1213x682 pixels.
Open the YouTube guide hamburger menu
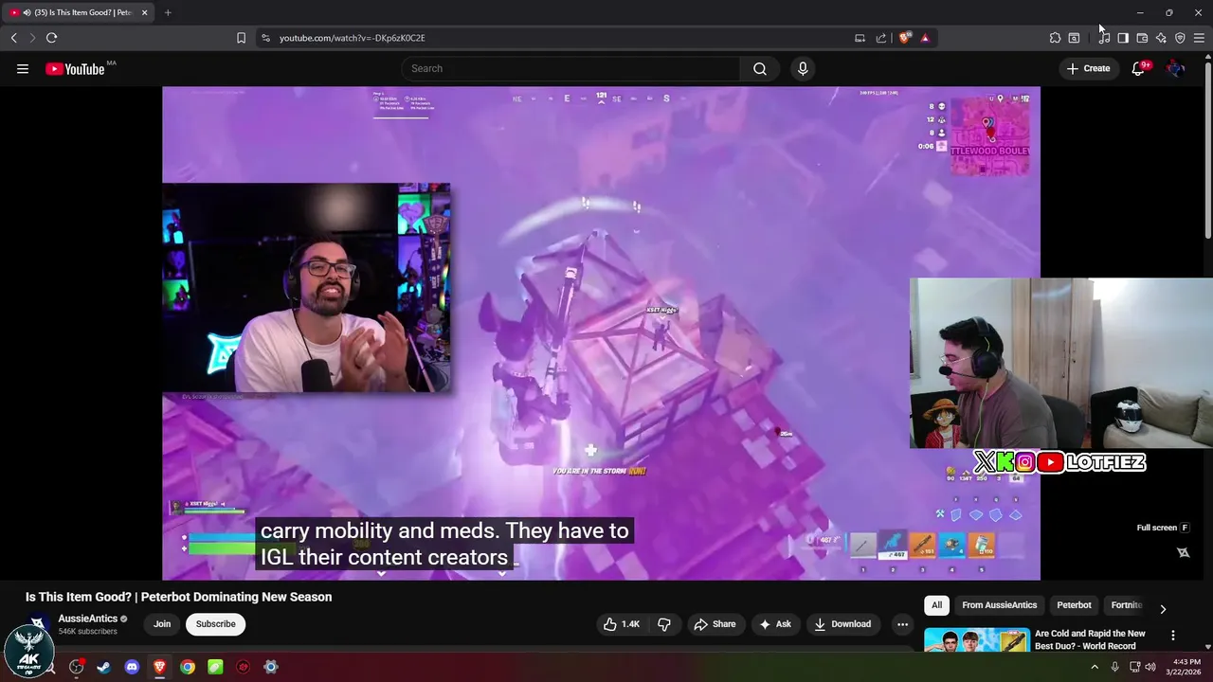23,68
